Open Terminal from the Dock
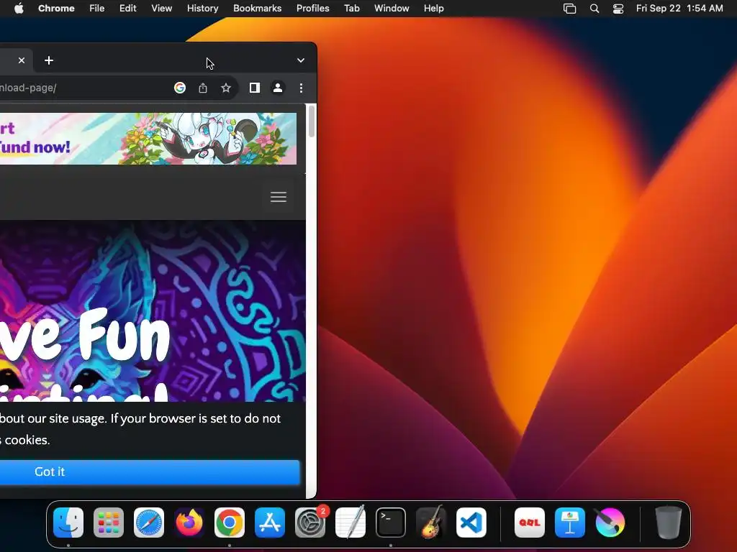Viewport: 737px width, 552px height. click(x=391, y=523)
